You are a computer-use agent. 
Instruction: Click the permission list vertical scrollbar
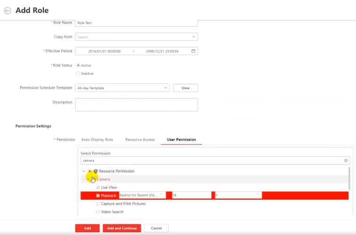coord(349,179)
